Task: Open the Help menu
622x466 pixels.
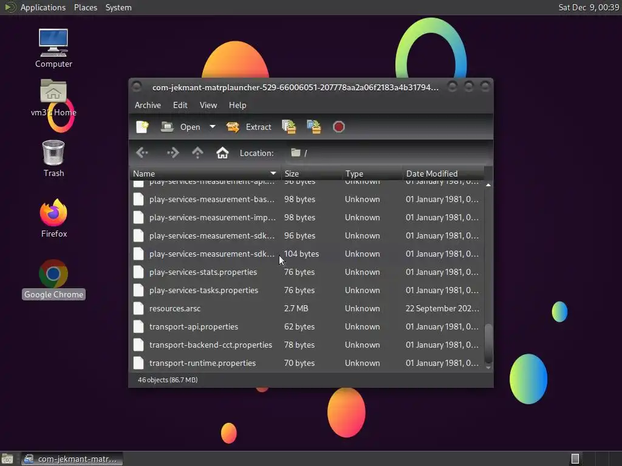Action: click(238, 105)
